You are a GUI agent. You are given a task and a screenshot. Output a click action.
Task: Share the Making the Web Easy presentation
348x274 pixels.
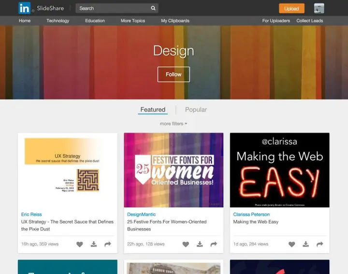point(320,244)
